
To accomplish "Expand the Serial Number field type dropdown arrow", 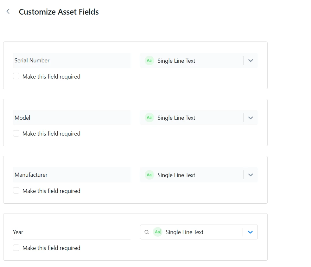I will click(251, 60).
